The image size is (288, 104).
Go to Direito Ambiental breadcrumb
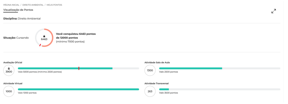(x=33, y=5)
